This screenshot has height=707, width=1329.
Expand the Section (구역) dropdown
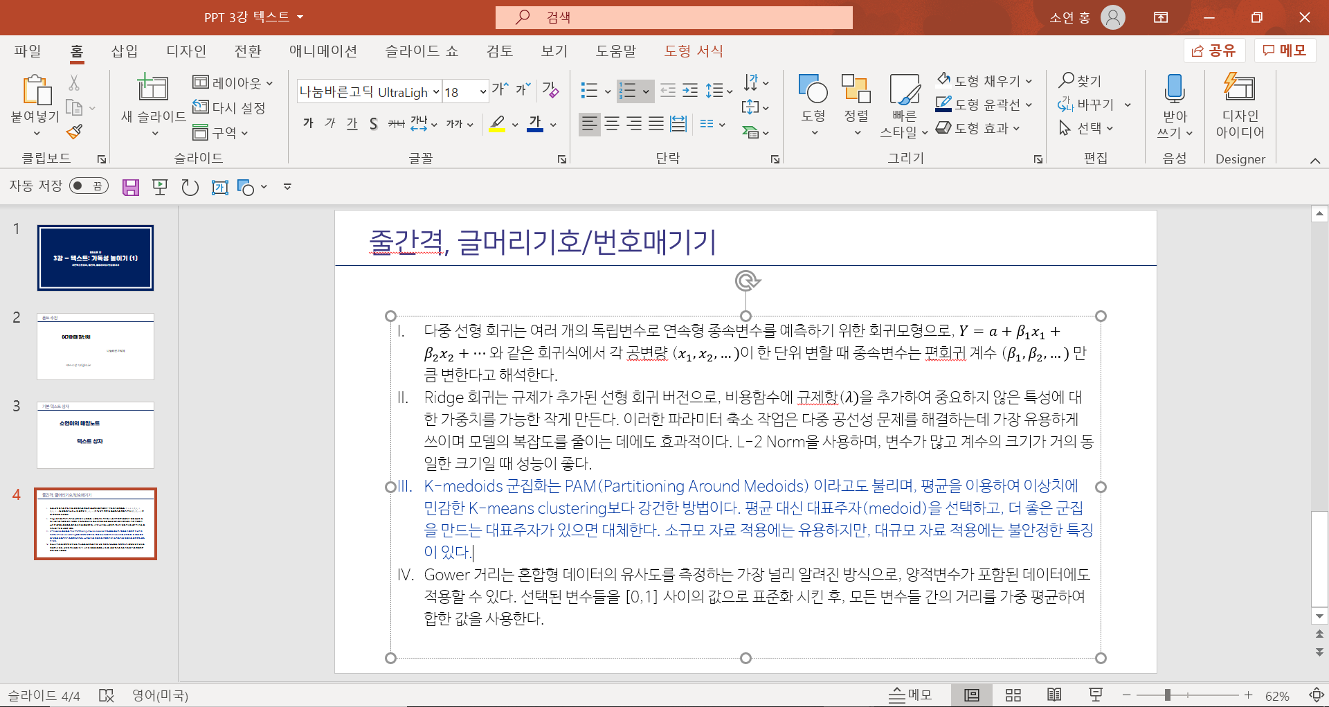tap(244, 133)
